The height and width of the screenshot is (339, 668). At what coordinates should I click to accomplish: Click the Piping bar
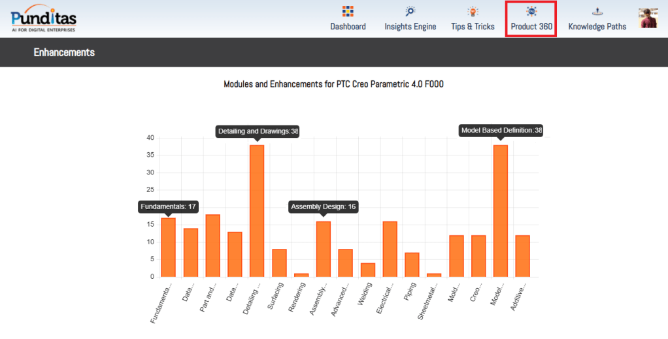412,265
